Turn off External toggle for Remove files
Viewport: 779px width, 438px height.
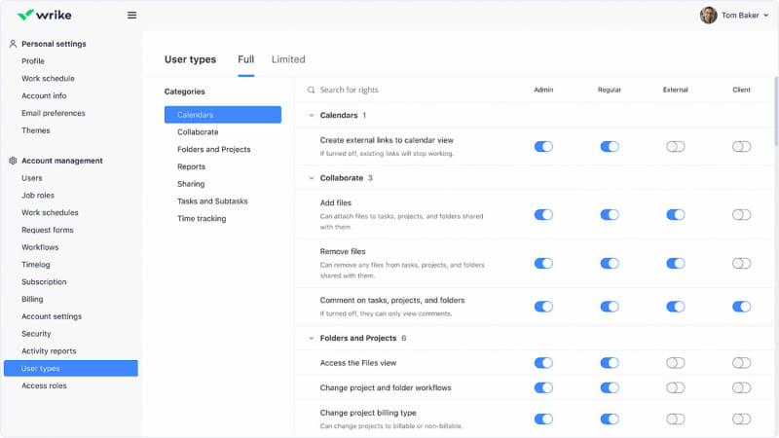pyautogui.click(x=675, y=263)
